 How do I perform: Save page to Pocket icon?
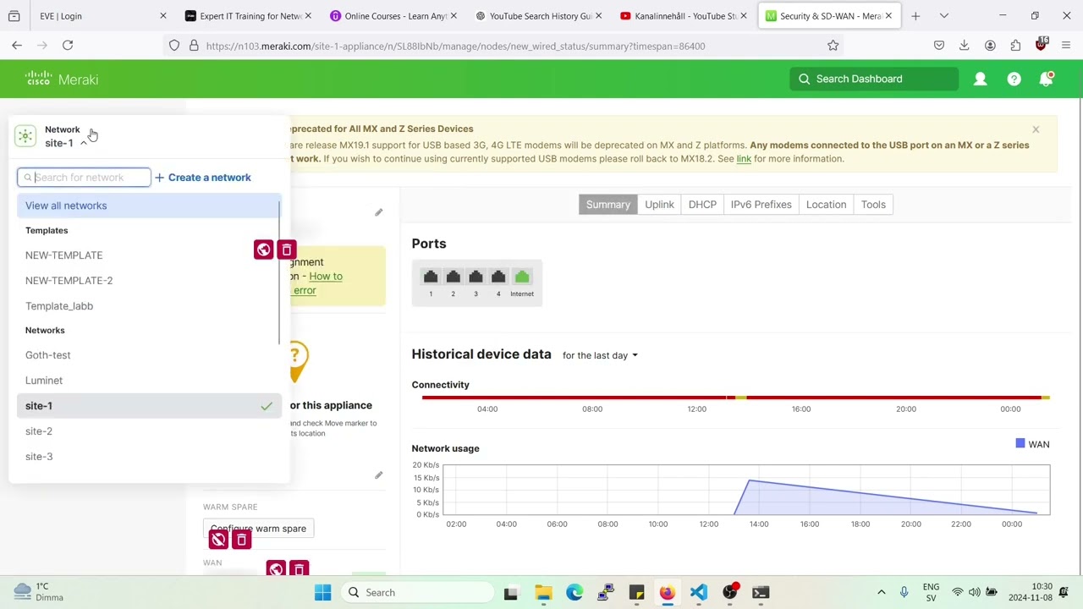(939, 46)
